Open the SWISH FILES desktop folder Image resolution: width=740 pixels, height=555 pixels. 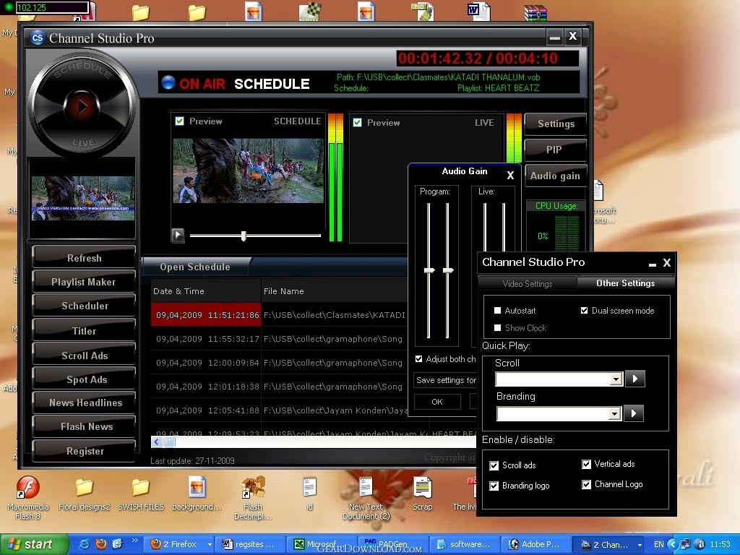[x=141, y=494]
